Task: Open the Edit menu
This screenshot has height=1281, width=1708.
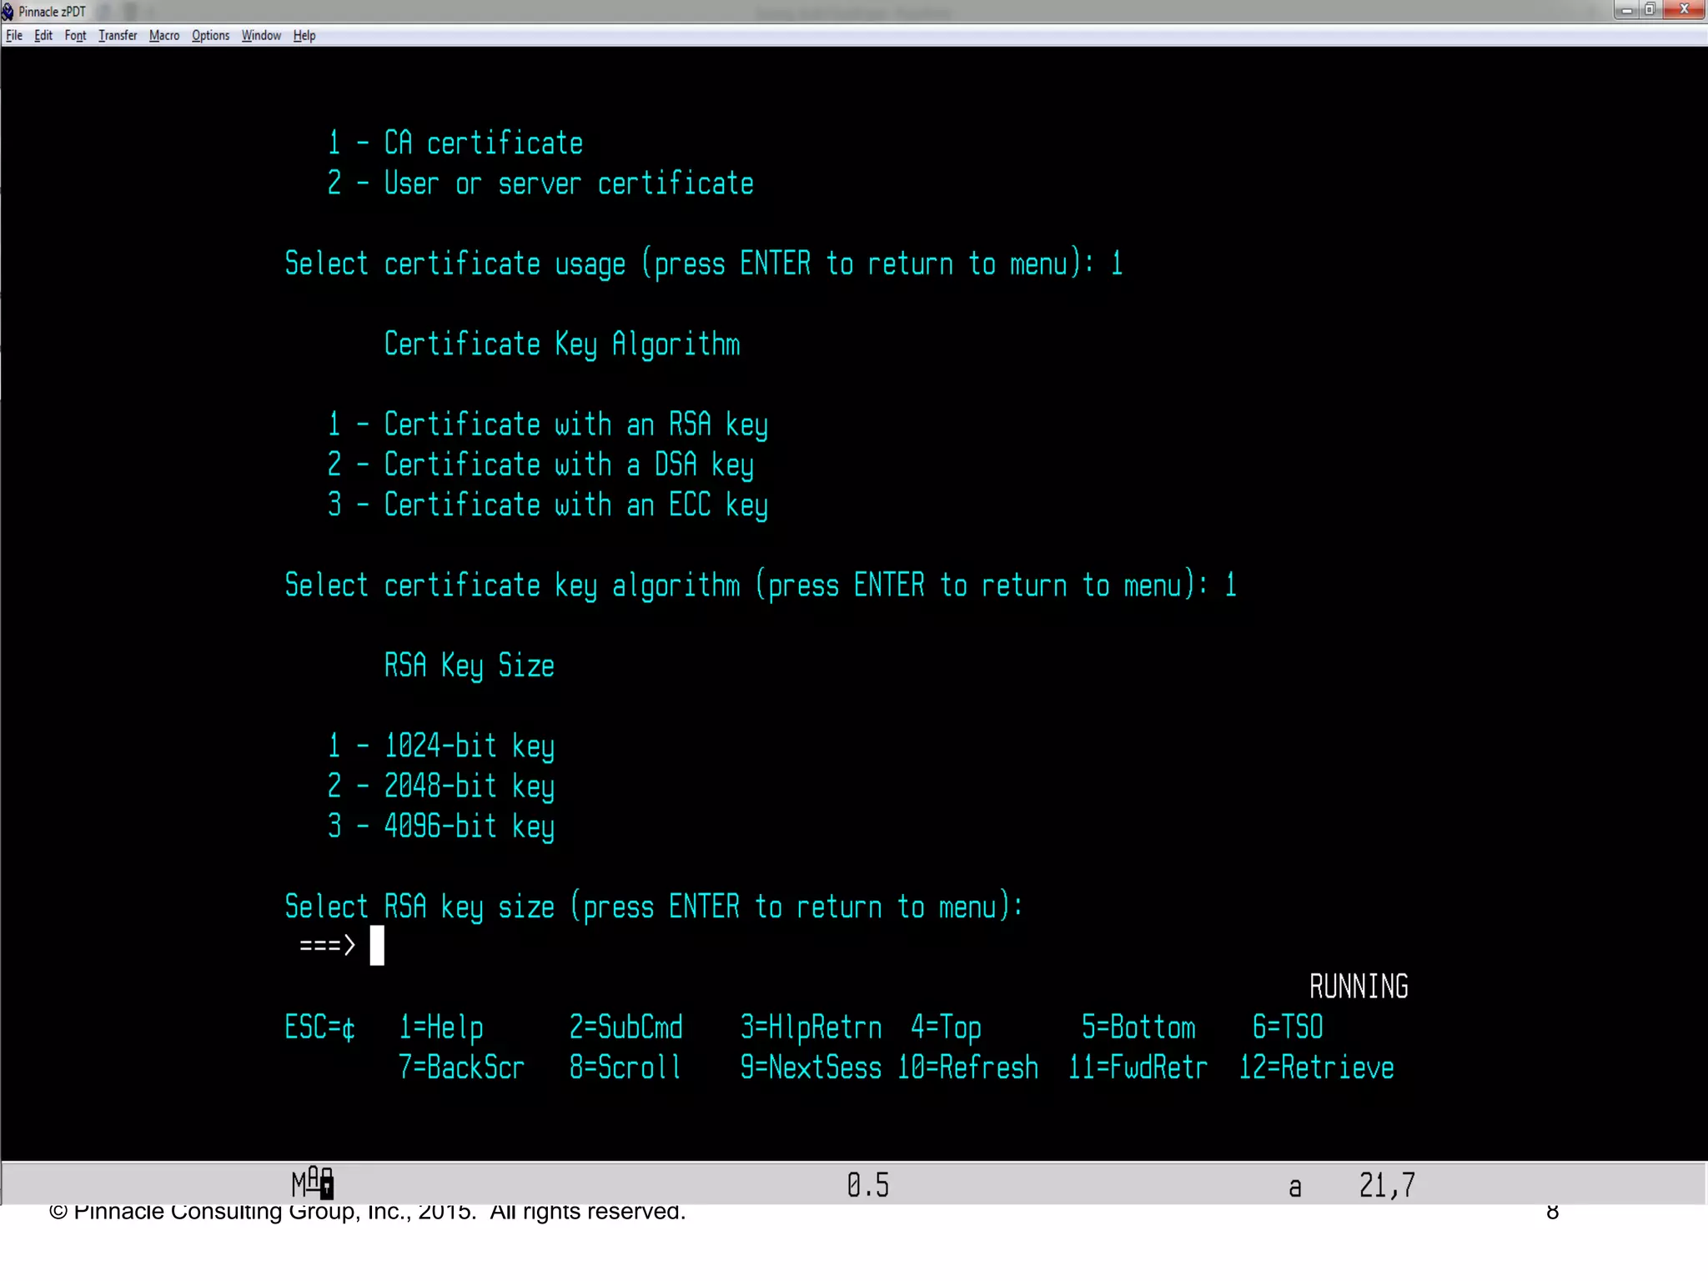Action: coord(43,35)
